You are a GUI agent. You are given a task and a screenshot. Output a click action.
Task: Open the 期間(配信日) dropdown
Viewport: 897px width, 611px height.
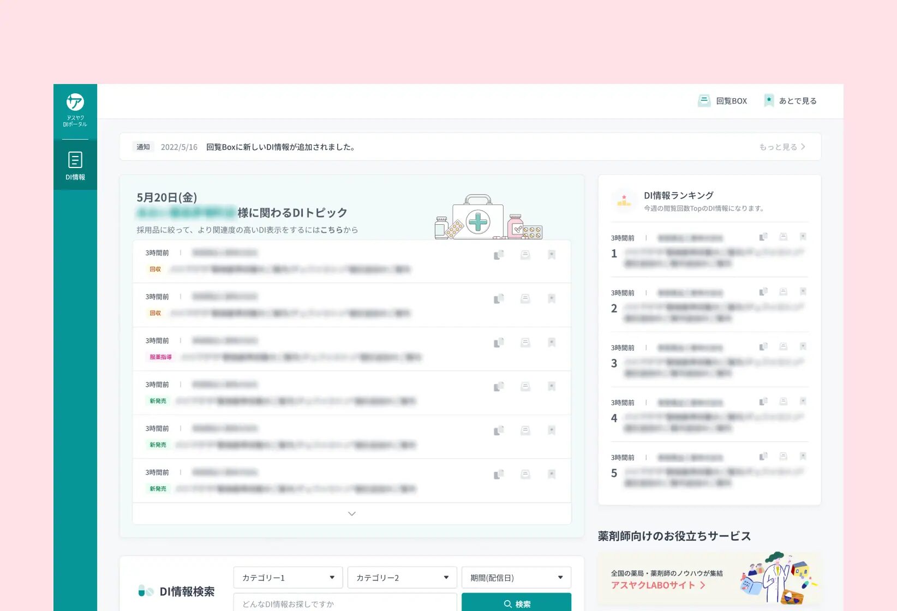click(x=516, y=577)
